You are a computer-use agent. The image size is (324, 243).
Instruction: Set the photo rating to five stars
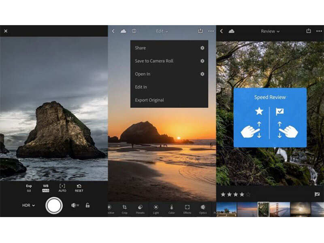pyautogui.click(x=248, y=194)
